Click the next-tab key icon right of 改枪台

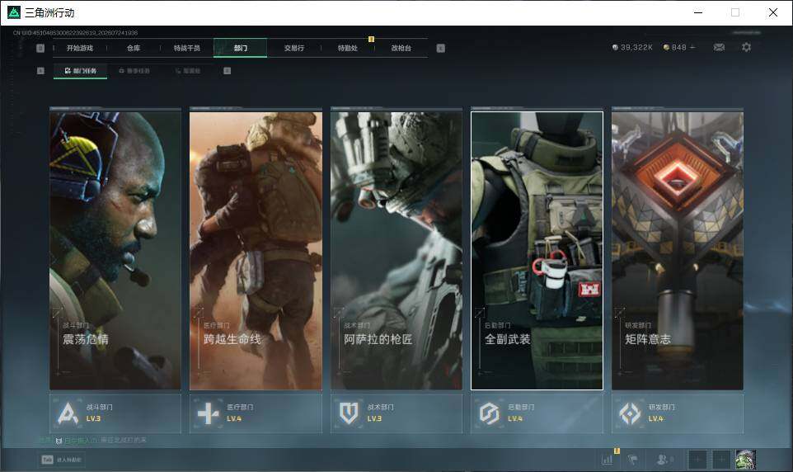point(440,48)
